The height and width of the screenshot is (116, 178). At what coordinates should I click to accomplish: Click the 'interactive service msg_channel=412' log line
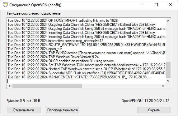pos(55,41)
